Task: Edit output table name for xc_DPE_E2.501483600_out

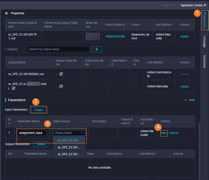Action: [61, 74]
